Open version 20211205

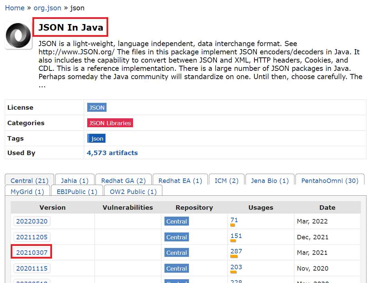click(32, 237)
